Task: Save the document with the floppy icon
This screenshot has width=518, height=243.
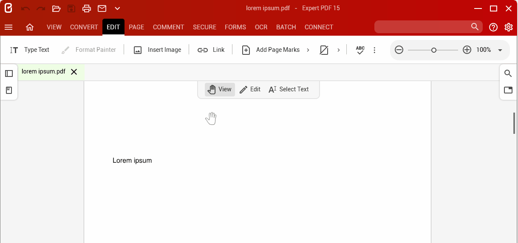Action: 71,8
